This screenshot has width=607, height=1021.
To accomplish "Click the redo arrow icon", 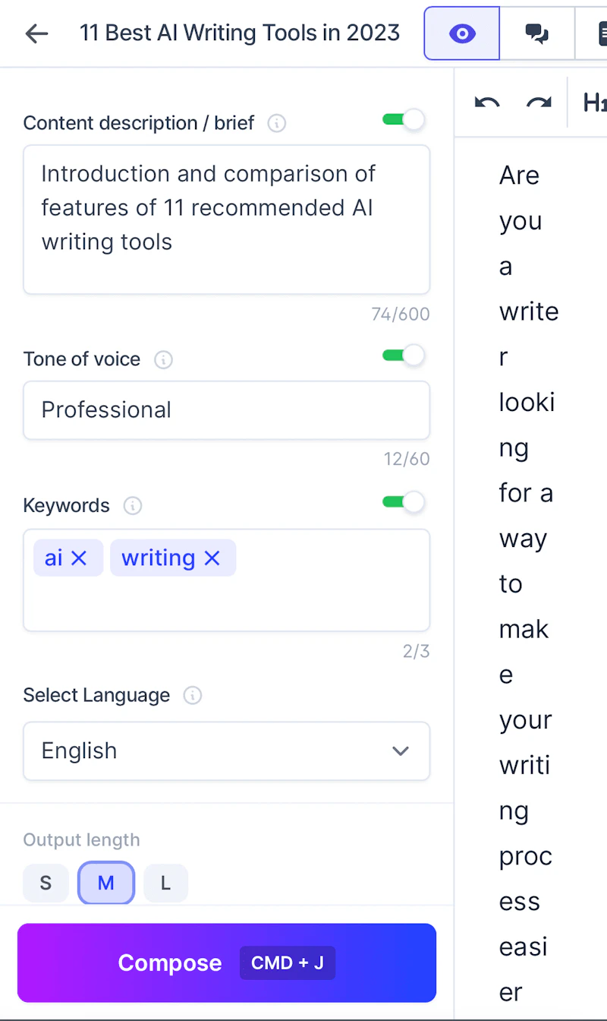I will (539, 103).
